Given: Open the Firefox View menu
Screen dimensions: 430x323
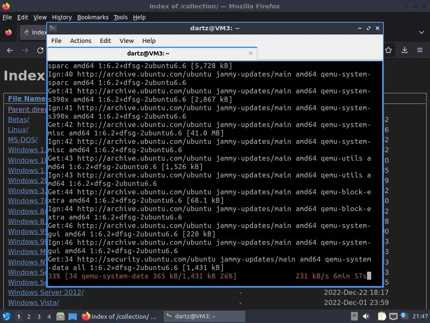Looking at the screenshot, I should pyautogui.click(x=40, y=17).
